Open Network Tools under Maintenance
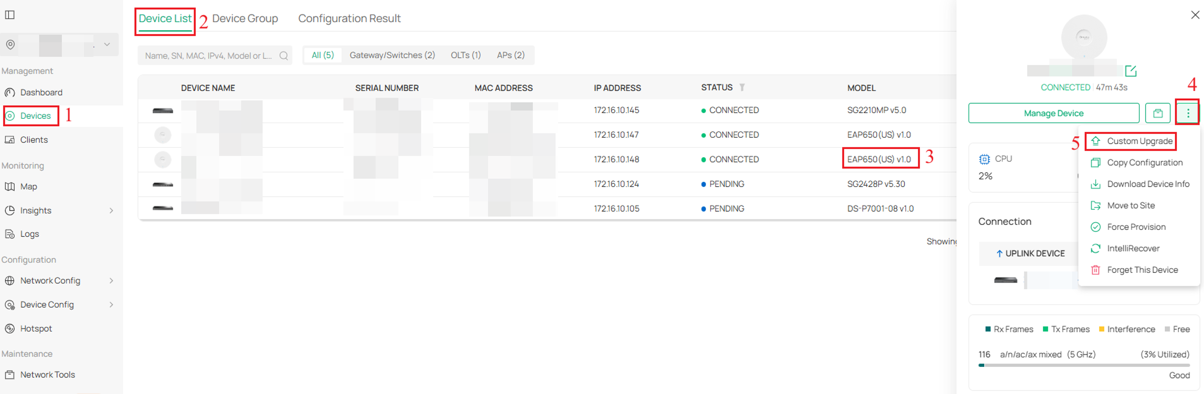The width and height of the screenshot is (1204, 394). (x=47, y=374)
